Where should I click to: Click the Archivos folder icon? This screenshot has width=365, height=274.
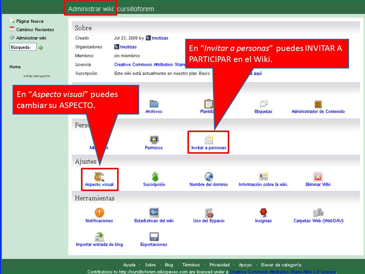tap(154, 104)
